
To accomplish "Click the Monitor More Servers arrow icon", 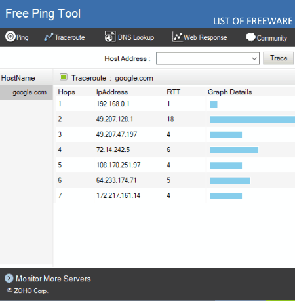I will [x=9, y=278].
